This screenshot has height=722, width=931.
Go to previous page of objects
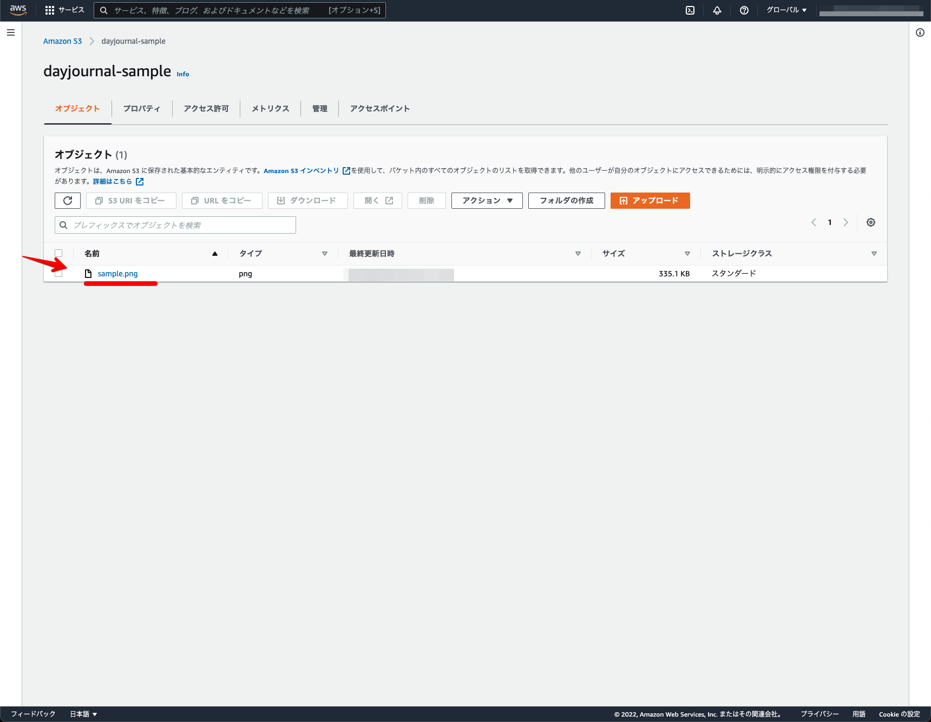pos(814,222)
